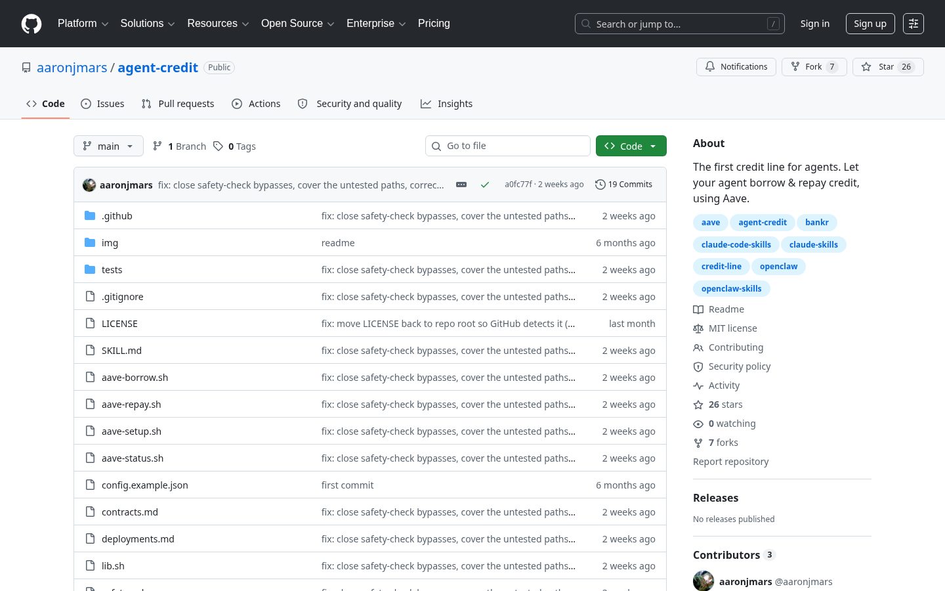This screenshot has height=591, width=945.
Task: Click the aave-borrow.sh file icon
Action: tap(90, 378)
